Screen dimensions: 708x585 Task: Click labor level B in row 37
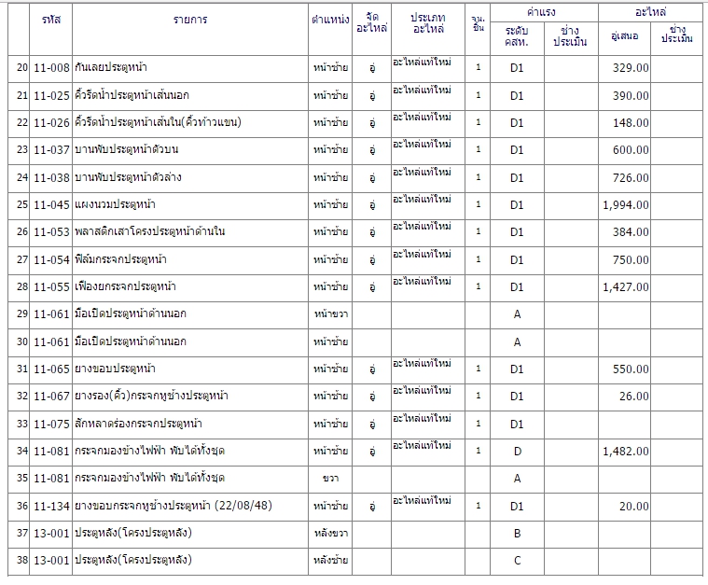517,534
